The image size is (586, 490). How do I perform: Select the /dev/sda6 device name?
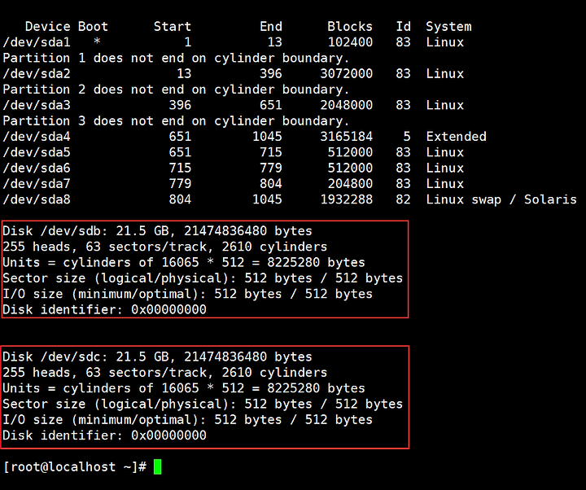[37, 168]
